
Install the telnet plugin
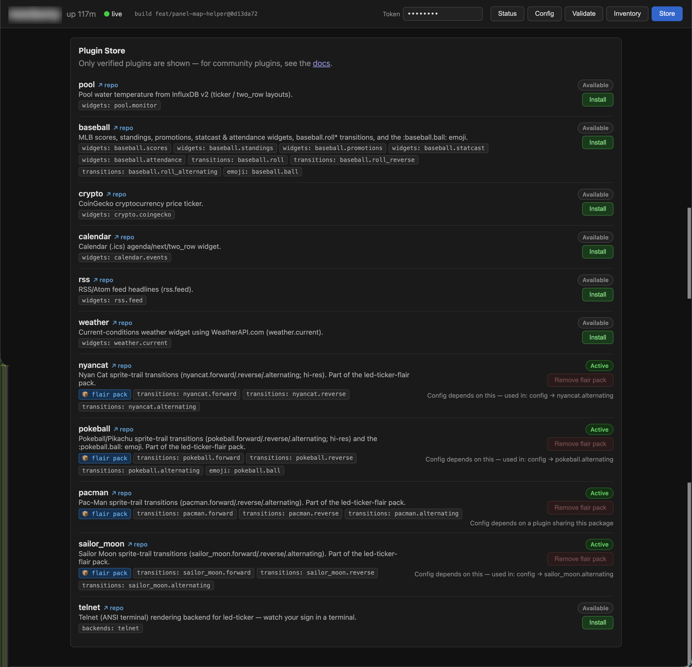(598, 623)
